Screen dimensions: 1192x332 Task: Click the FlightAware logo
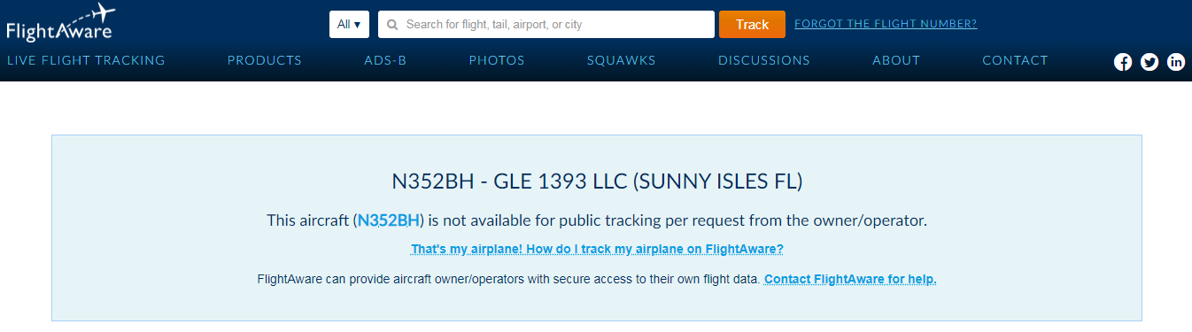[x=61, y=23]
